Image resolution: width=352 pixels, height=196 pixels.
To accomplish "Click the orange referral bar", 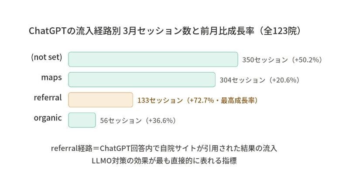I will (100, 100).
